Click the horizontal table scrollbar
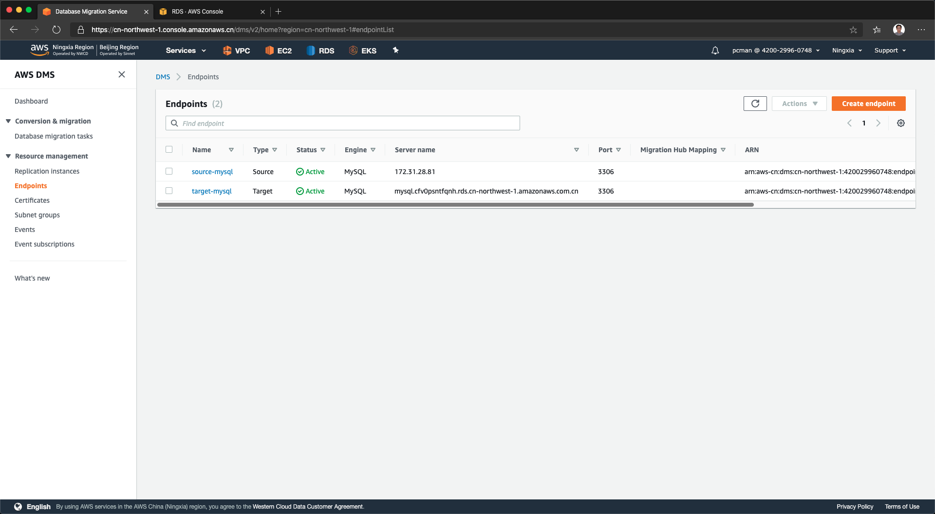935x514 pixels. pyautogui.click(x=455, y=205)
